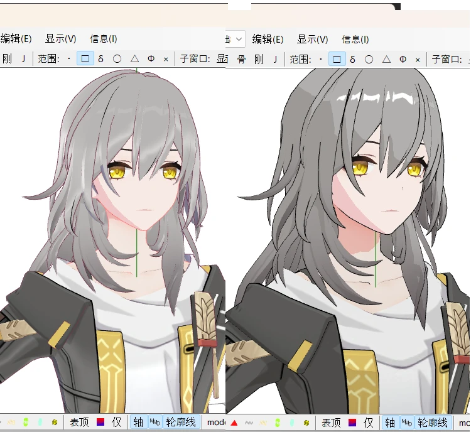
Task: Click the × range icon in left window
Action: pos(166,59)
